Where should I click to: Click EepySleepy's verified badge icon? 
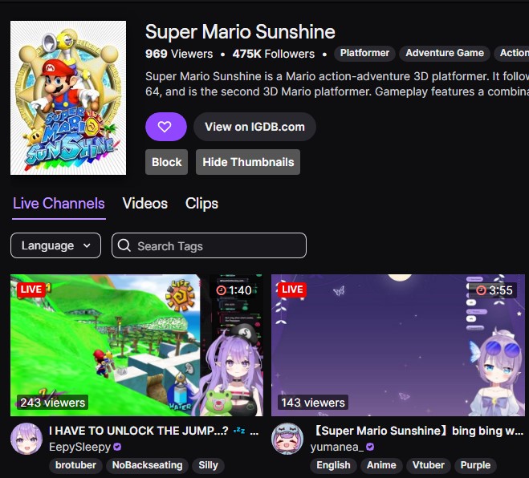tap(117, 448)
